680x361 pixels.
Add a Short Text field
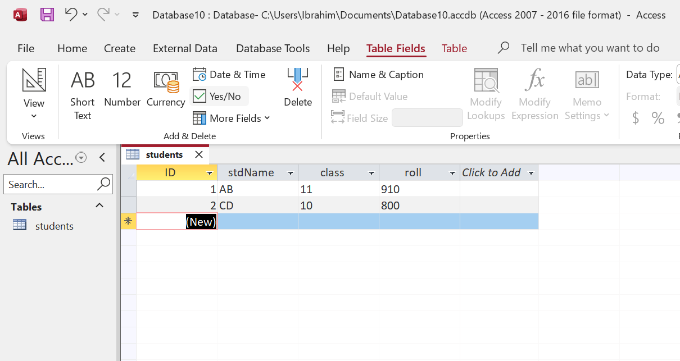tap(83, 94)
